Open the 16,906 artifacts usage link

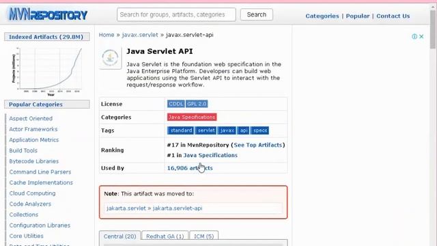[x=190, y=168]
